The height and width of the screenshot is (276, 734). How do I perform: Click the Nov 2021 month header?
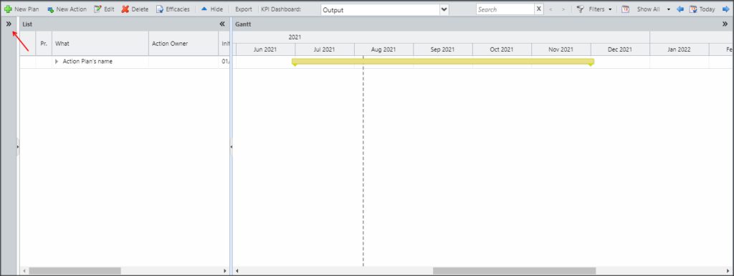point(561,49)
